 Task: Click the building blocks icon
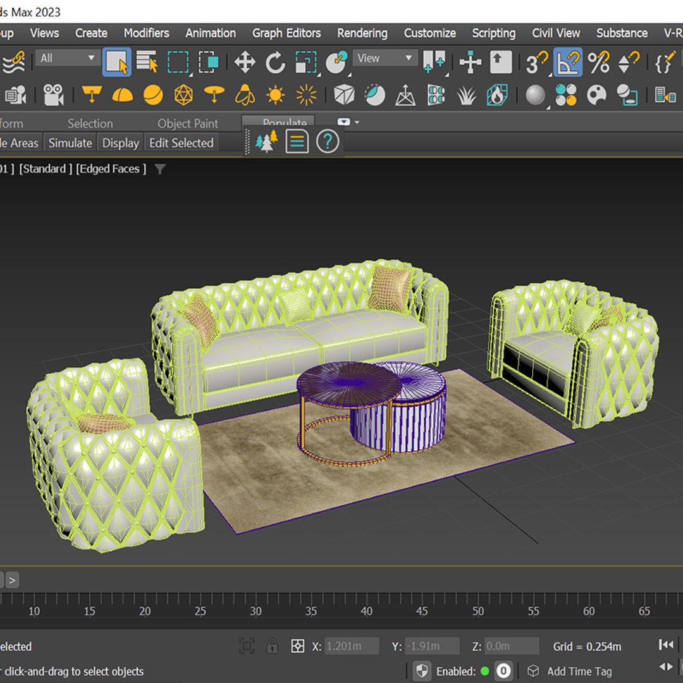pyautogui.click(x=665, y=94)
